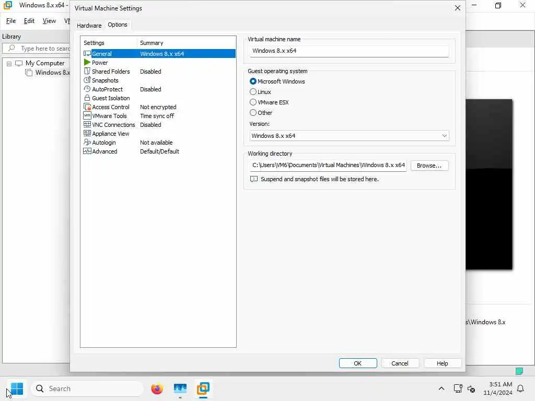Click the AutoProtect clock icon
Screen dimensions: 535x401
point(87,89)
